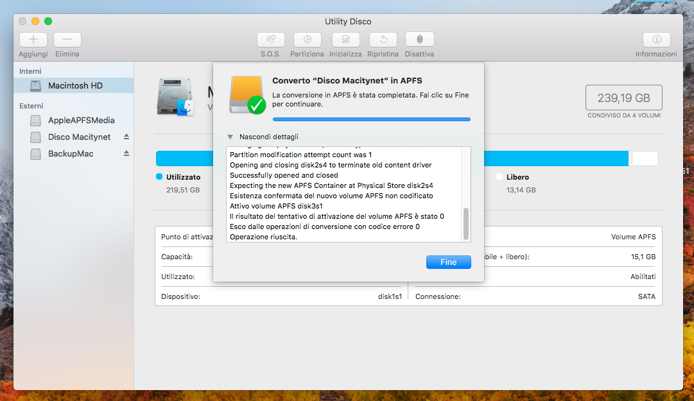Click the Inizializza erase icon
The height and width of the screenshot is (401, 694).
click(x=345, y=40)
